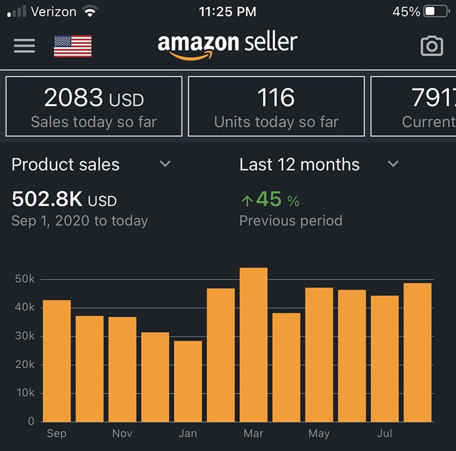This screenshot has width=456, height=451.
Task: Select the Last 12 months label
Action: coord(299,165)
